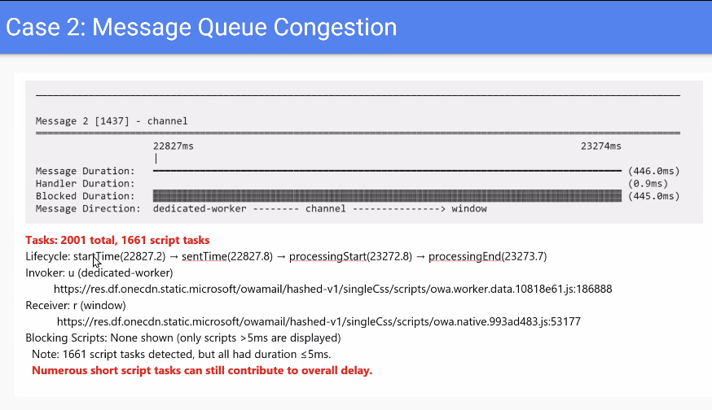Click the "Handler Duration:" label
The image size is (712, 410).
pos(85,184)
